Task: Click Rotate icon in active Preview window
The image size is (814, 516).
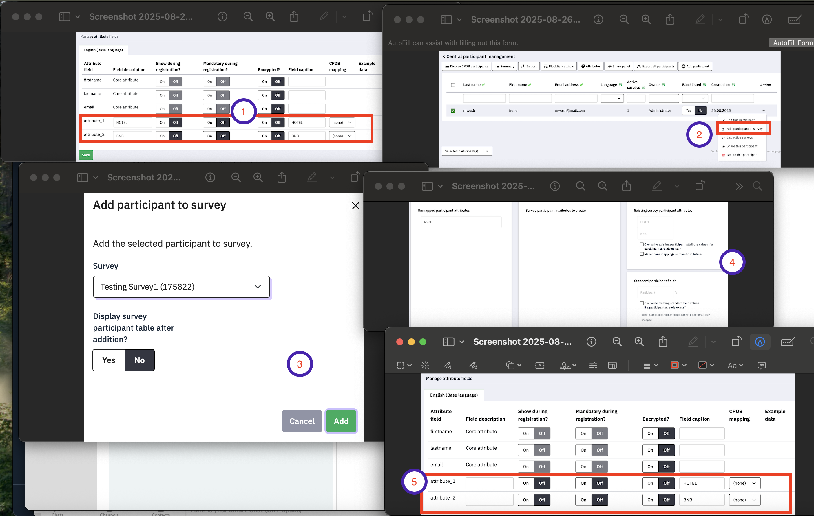Action: pyautogui.click(x=736, y=342)
